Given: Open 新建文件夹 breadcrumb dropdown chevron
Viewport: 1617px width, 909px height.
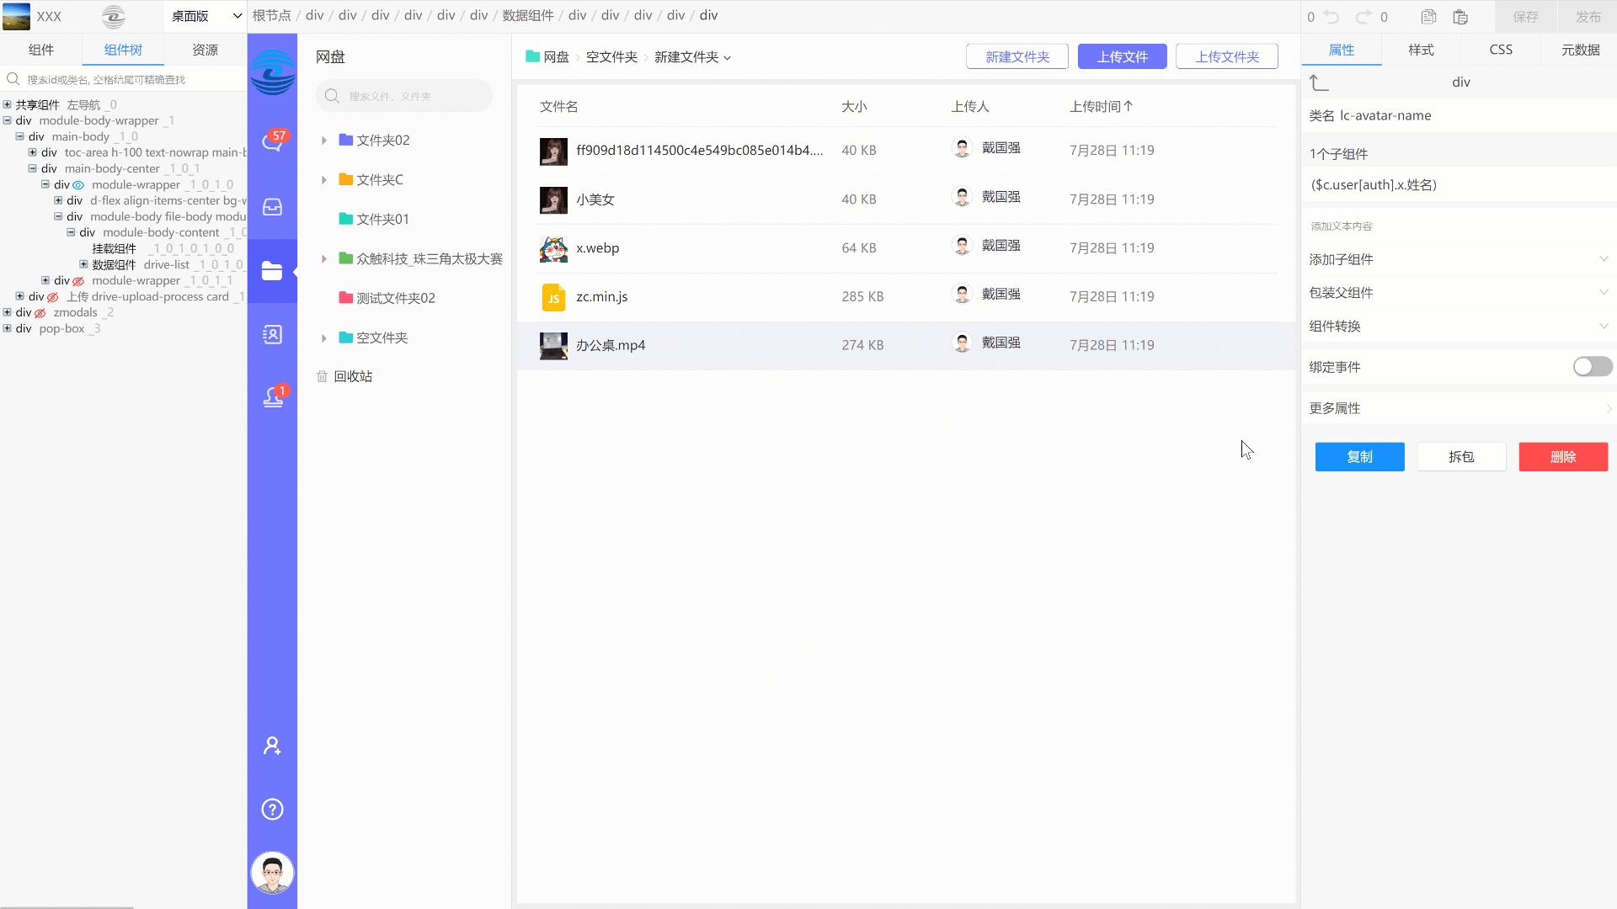Looking at the screenshot, I should pyautogui.click(x=728, y=58).
